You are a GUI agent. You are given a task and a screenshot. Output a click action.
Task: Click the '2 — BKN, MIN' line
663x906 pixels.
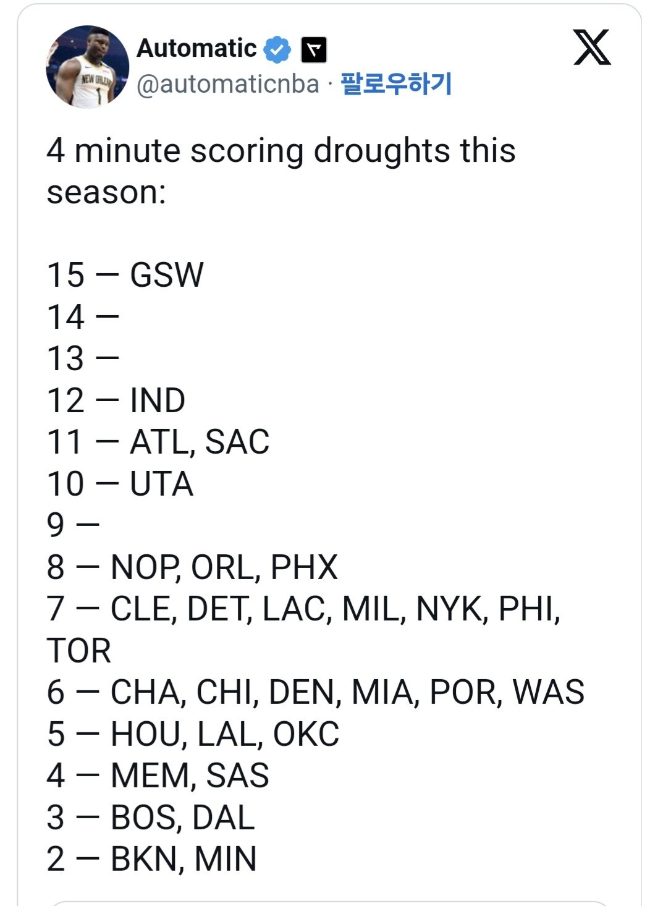point(151,859)
